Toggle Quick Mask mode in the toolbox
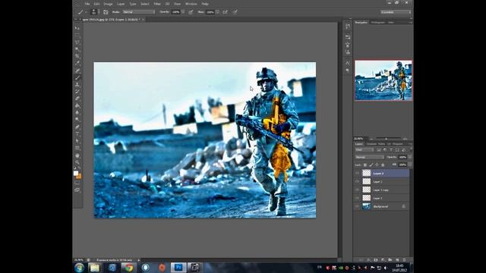The height and width of the screenshot is (273, 486). [x=77, y=183]
